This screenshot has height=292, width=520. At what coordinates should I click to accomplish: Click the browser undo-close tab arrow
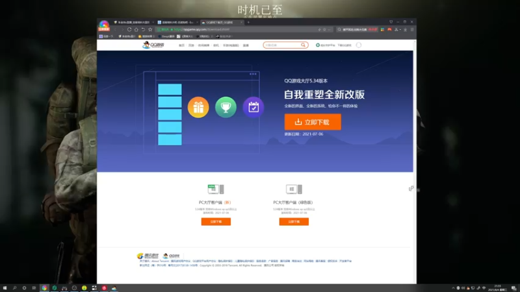[x=143, y=29]
